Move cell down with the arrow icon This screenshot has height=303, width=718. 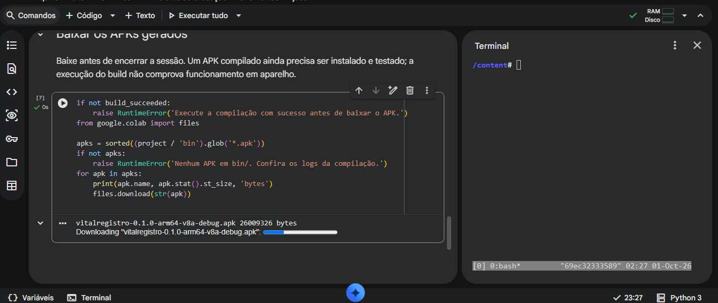tap(376, 90)
